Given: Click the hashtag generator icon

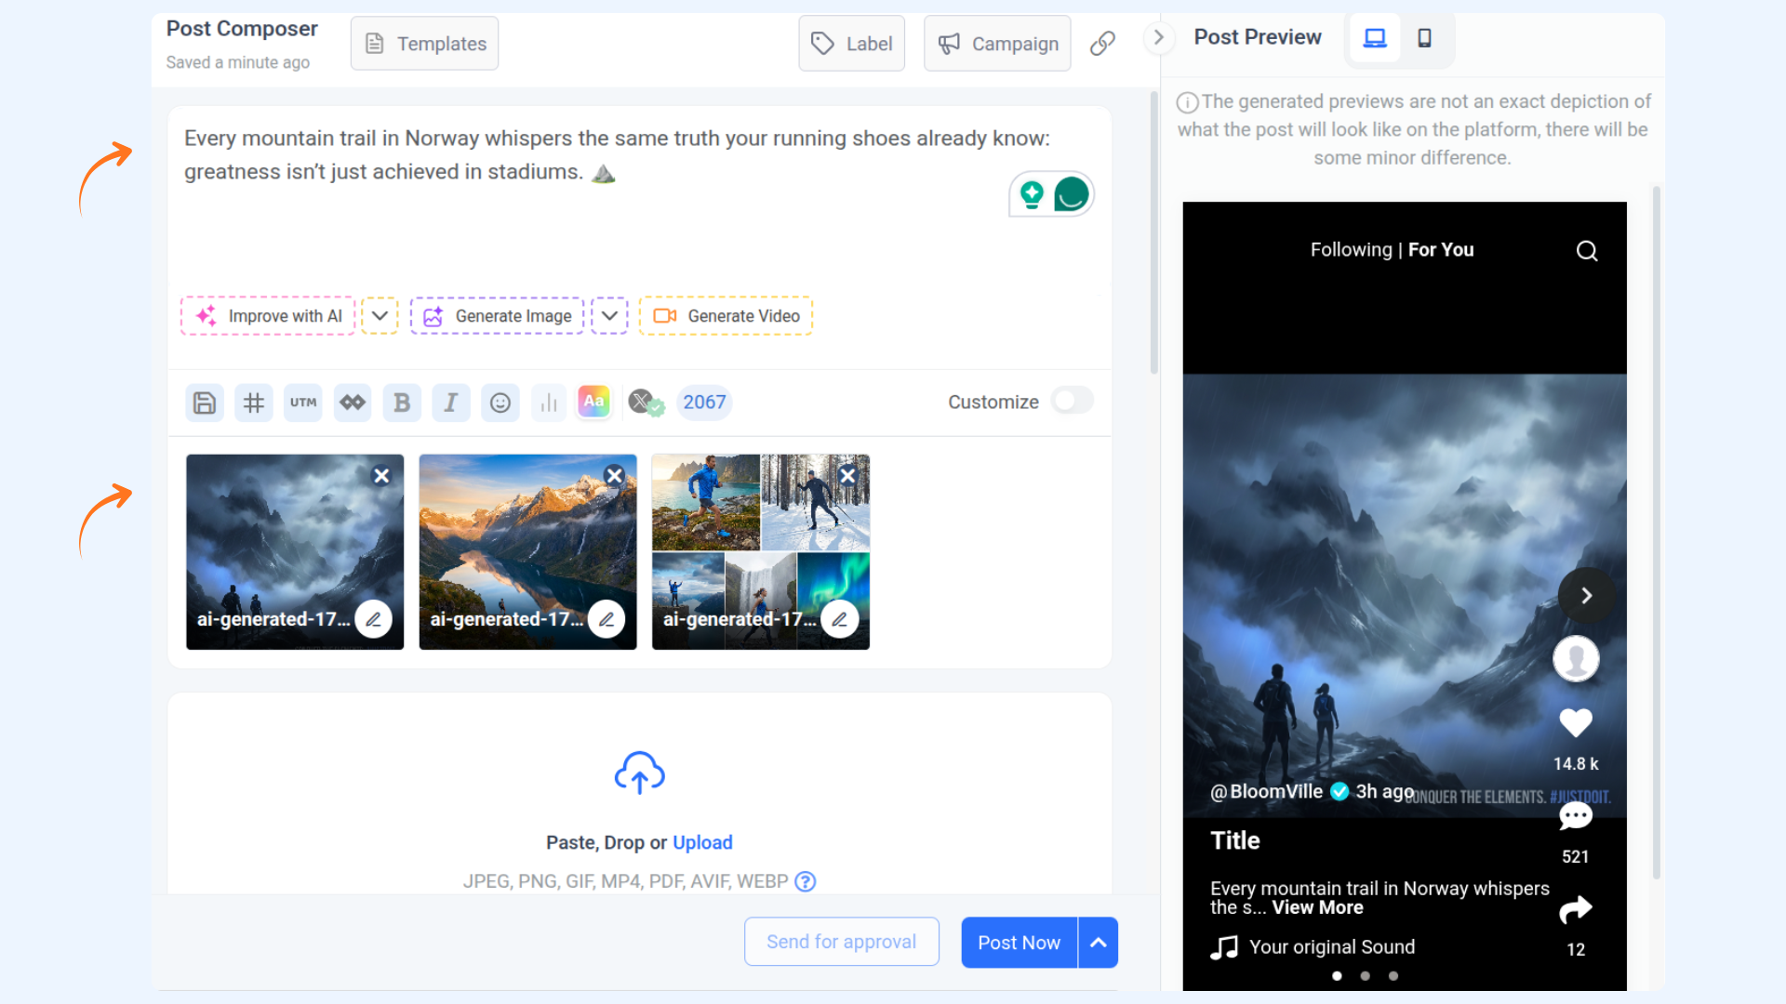Looking at the screenshot, I should 253,403.
